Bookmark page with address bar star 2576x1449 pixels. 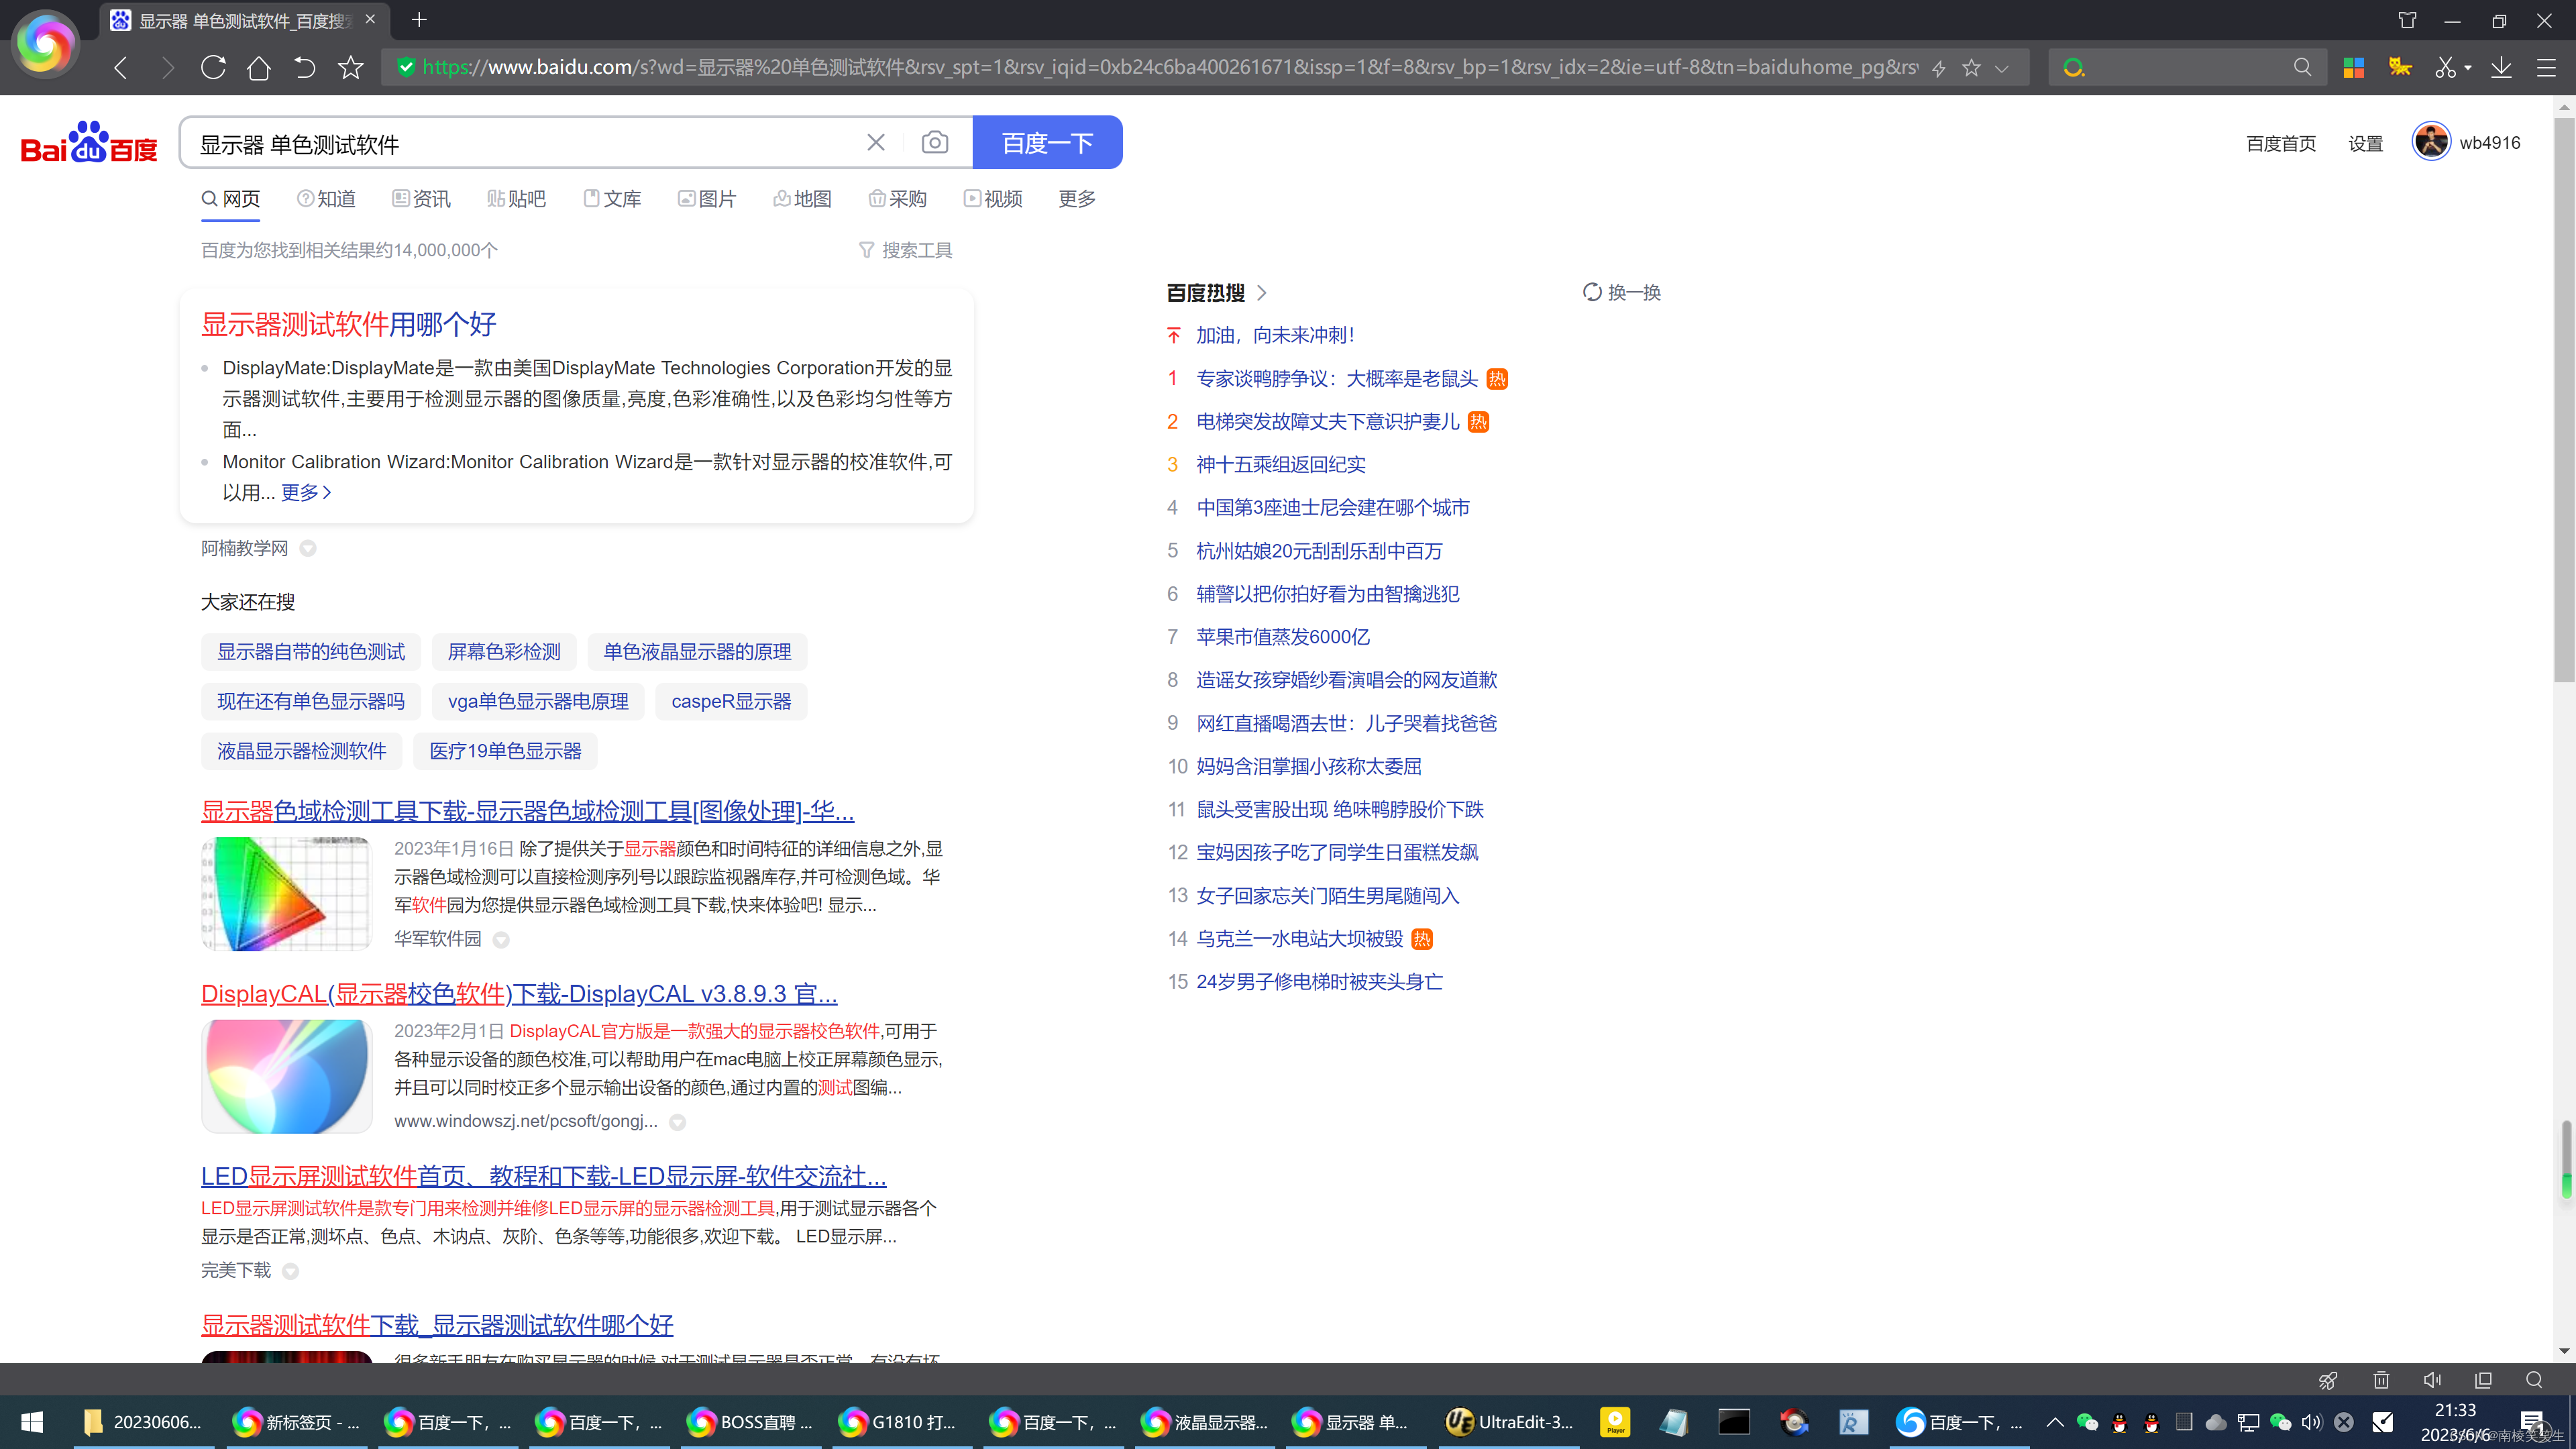1971,67
